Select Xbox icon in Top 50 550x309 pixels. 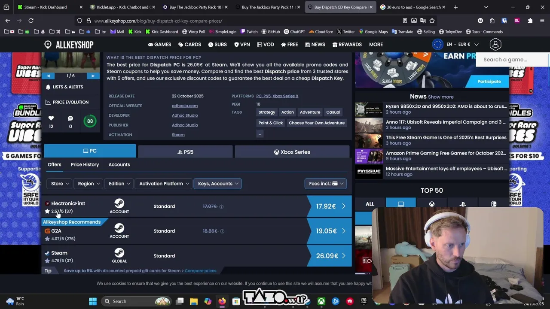432,204
